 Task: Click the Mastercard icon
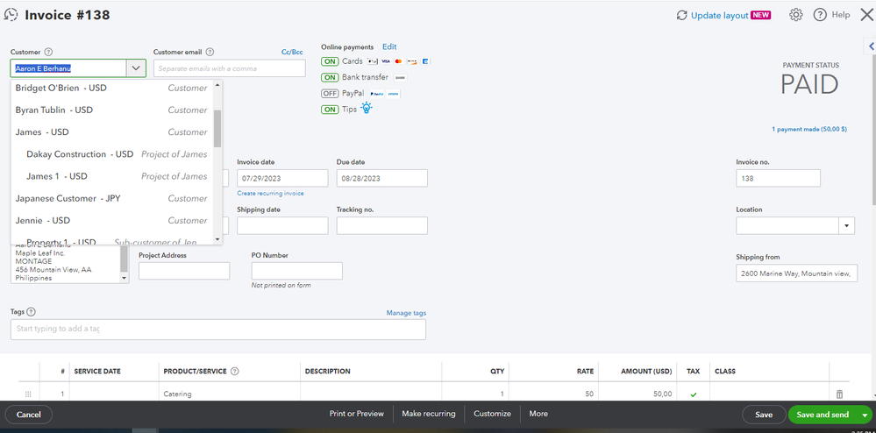(398, 60)
